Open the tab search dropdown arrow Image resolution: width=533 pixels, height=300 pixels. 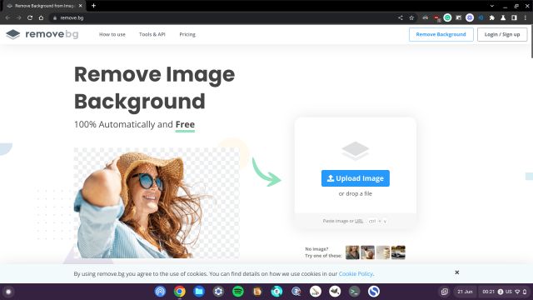pos(492,6)
